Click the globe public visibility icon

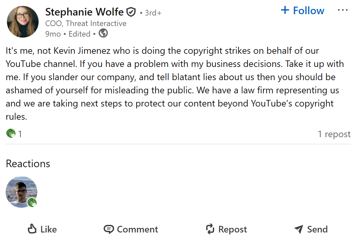(103, 34)
